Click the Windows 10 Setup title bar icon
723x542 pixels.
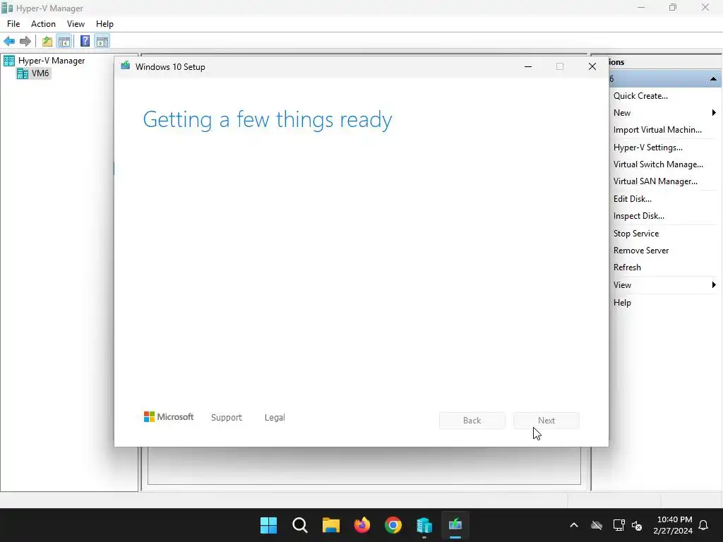pyautogui.click(x=126, y=66)
